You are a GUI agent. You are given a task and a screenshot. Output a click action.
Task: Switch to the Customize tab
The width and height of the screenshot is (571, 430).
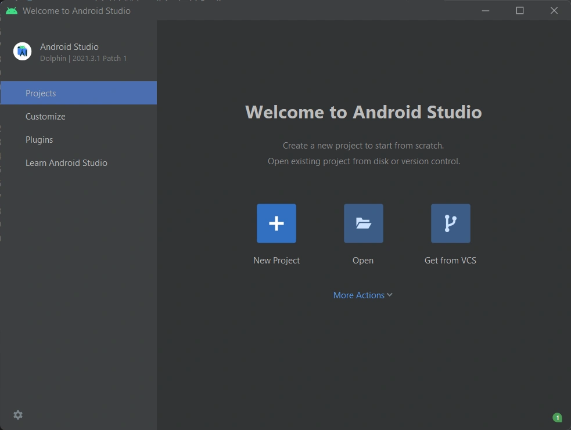[45, 117]
